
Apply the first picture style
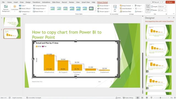(x=53, y=9)
